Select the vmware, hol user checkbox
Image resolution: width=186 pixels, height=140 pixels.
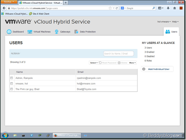pyautogui.click(x=12, y=84)
